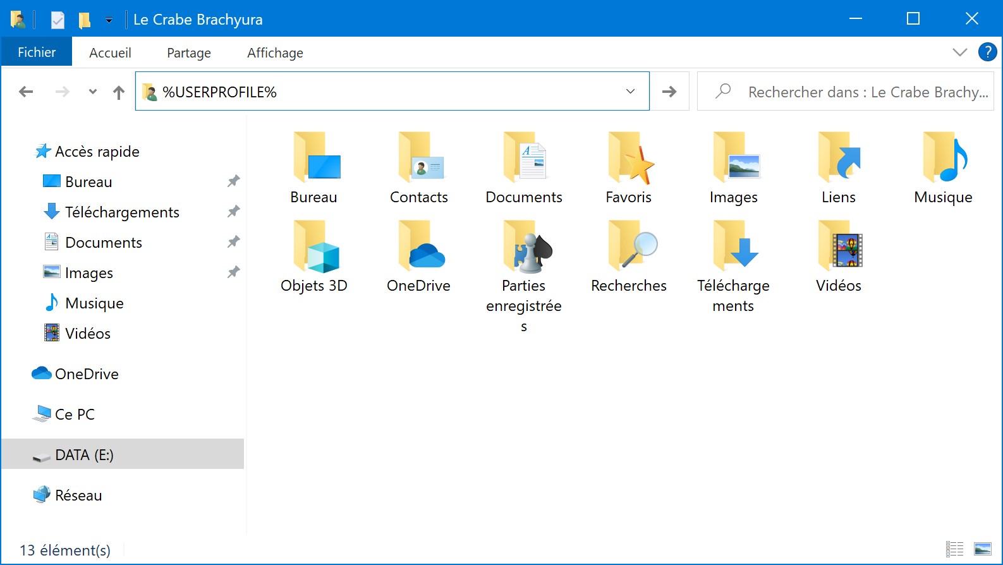This screenshot has width=1003, height=565.
Task: Click the search magnifier icon
Action: click(722, 92)
